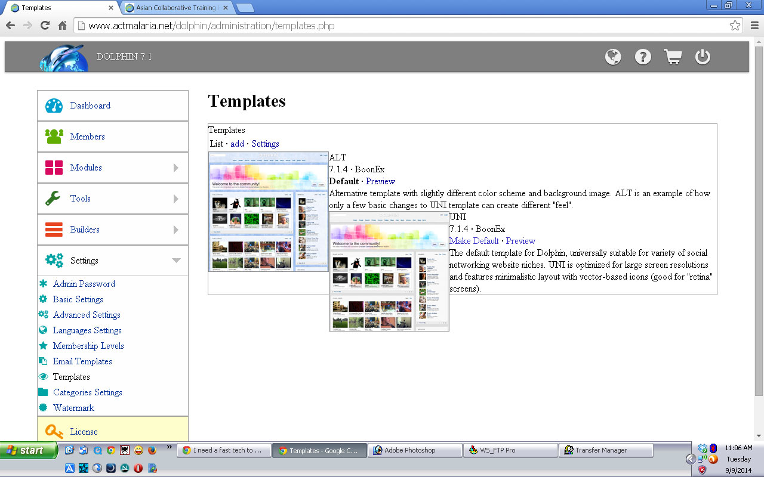Open the Categories Settings link

coord(88,392)
